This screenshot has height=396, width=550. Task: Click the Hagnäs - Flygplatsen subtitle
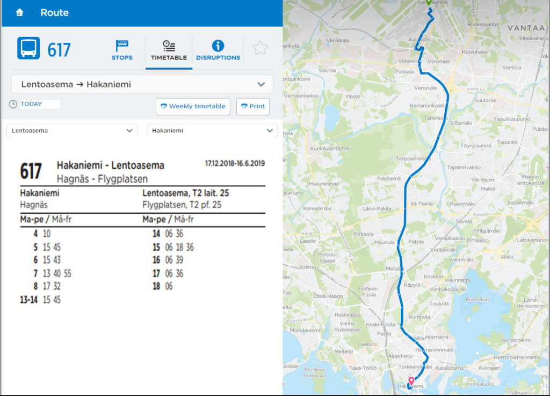point(102,179)
